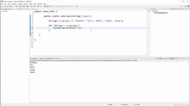Screen dimensions: 190x106
Task: Click the Remove Launch icon in Console toolbar
Action: tap(159, 59)
